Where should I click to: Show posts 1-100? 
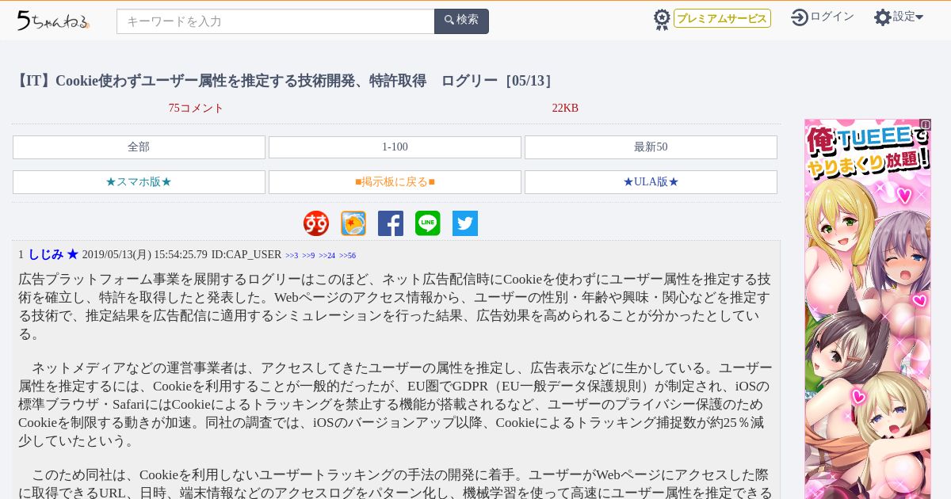(395, 147)
